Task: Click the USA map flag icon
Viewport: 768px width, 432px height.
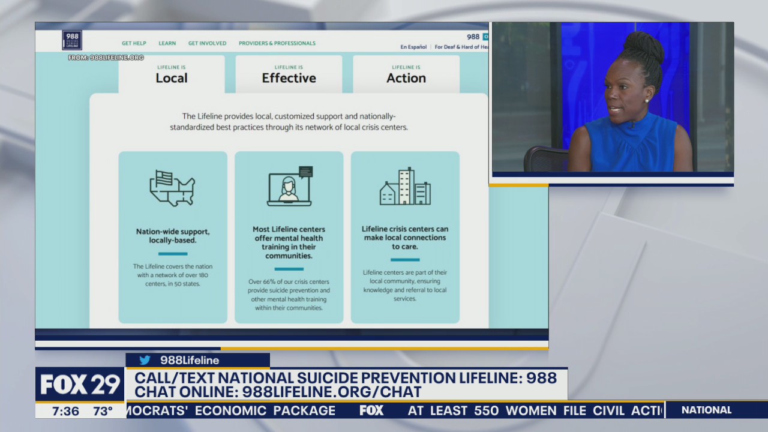Action: click(172, 188)
